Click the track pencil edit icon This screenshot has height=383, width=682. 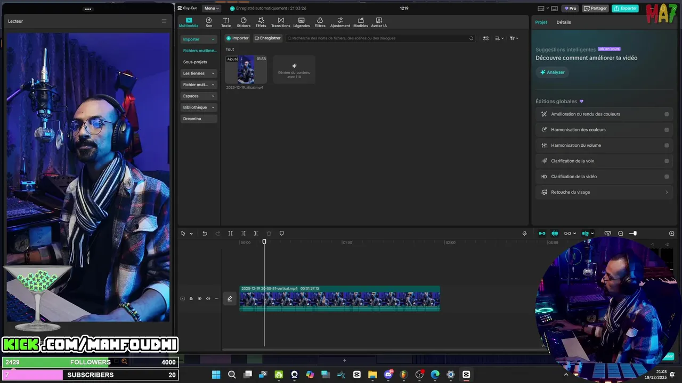point(230,298)
